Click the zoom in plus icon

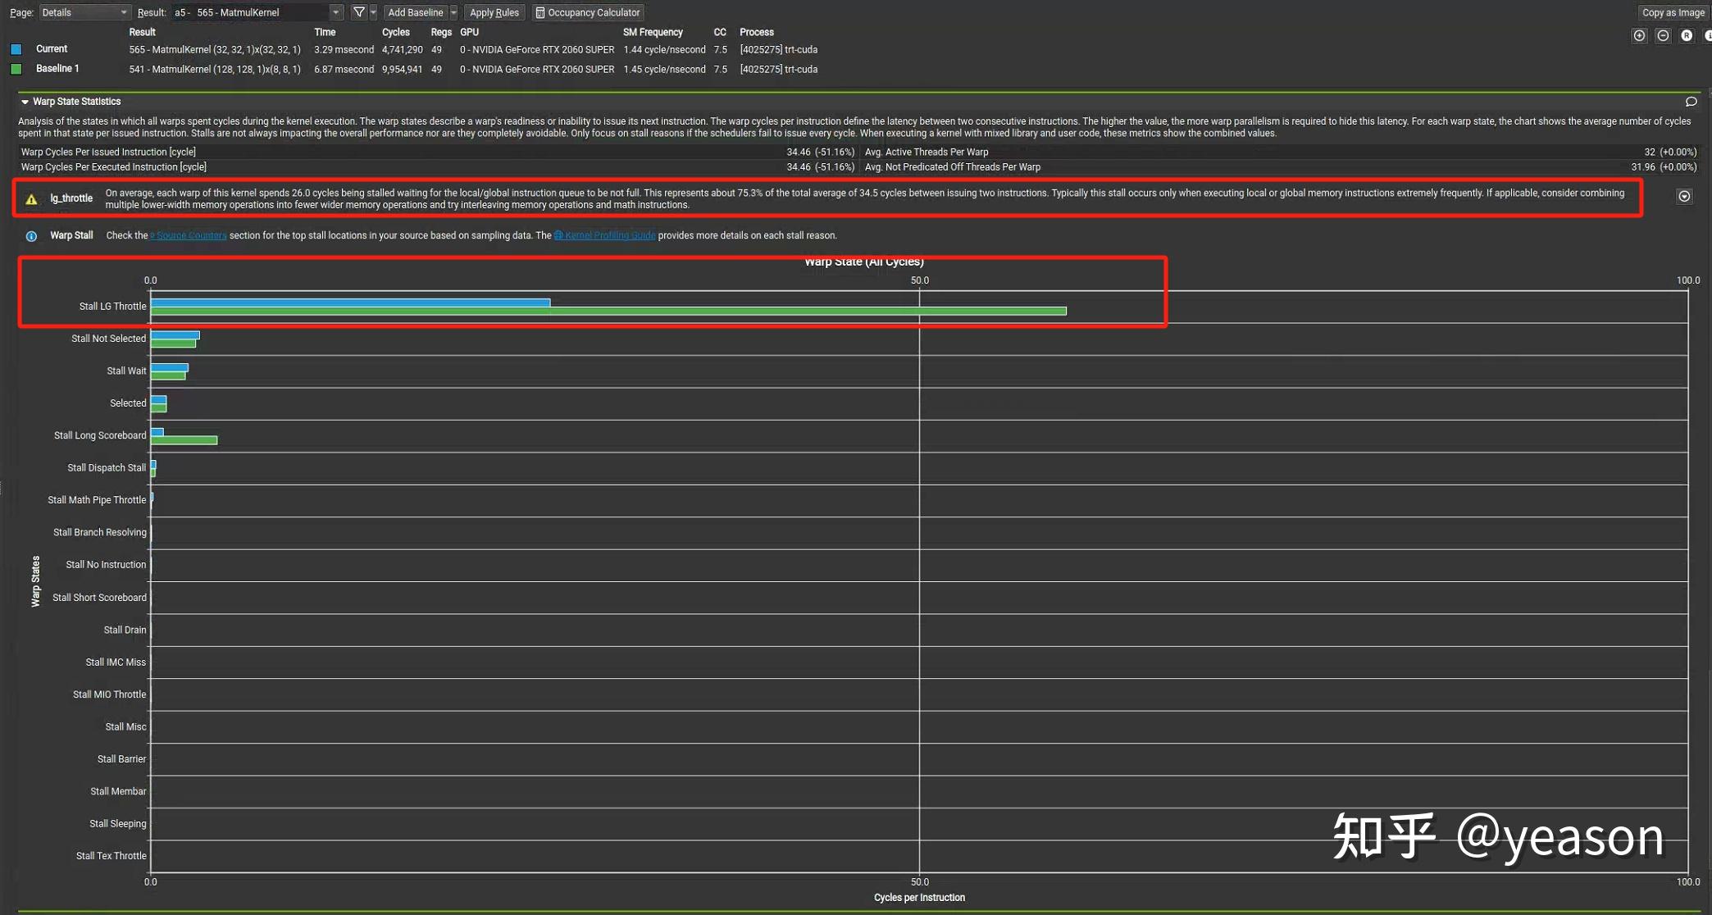[x=1639, y=35]
